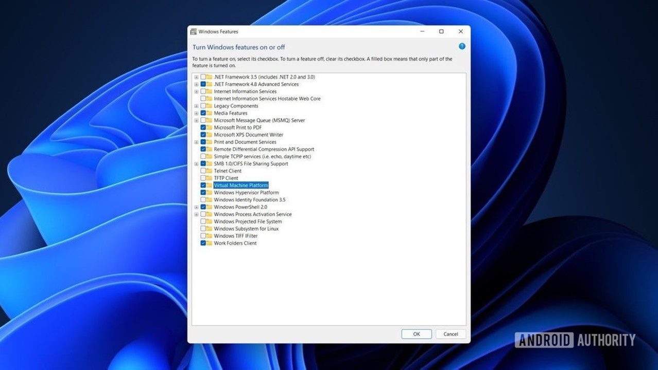Uncheck the Windows Hypervisor Platform checkbox
Screen dimensions: 658x370
pyautogui.click(x=203, y=193)
